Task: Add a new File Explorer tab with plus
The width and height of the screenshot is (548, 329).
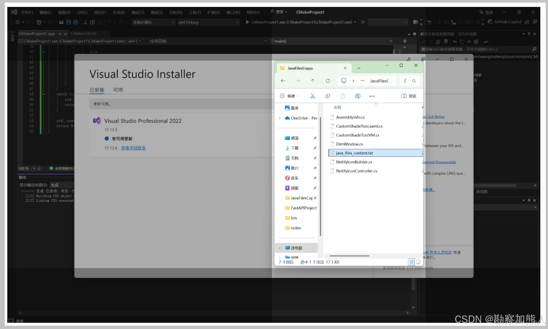Action: [x=359, y=68]
